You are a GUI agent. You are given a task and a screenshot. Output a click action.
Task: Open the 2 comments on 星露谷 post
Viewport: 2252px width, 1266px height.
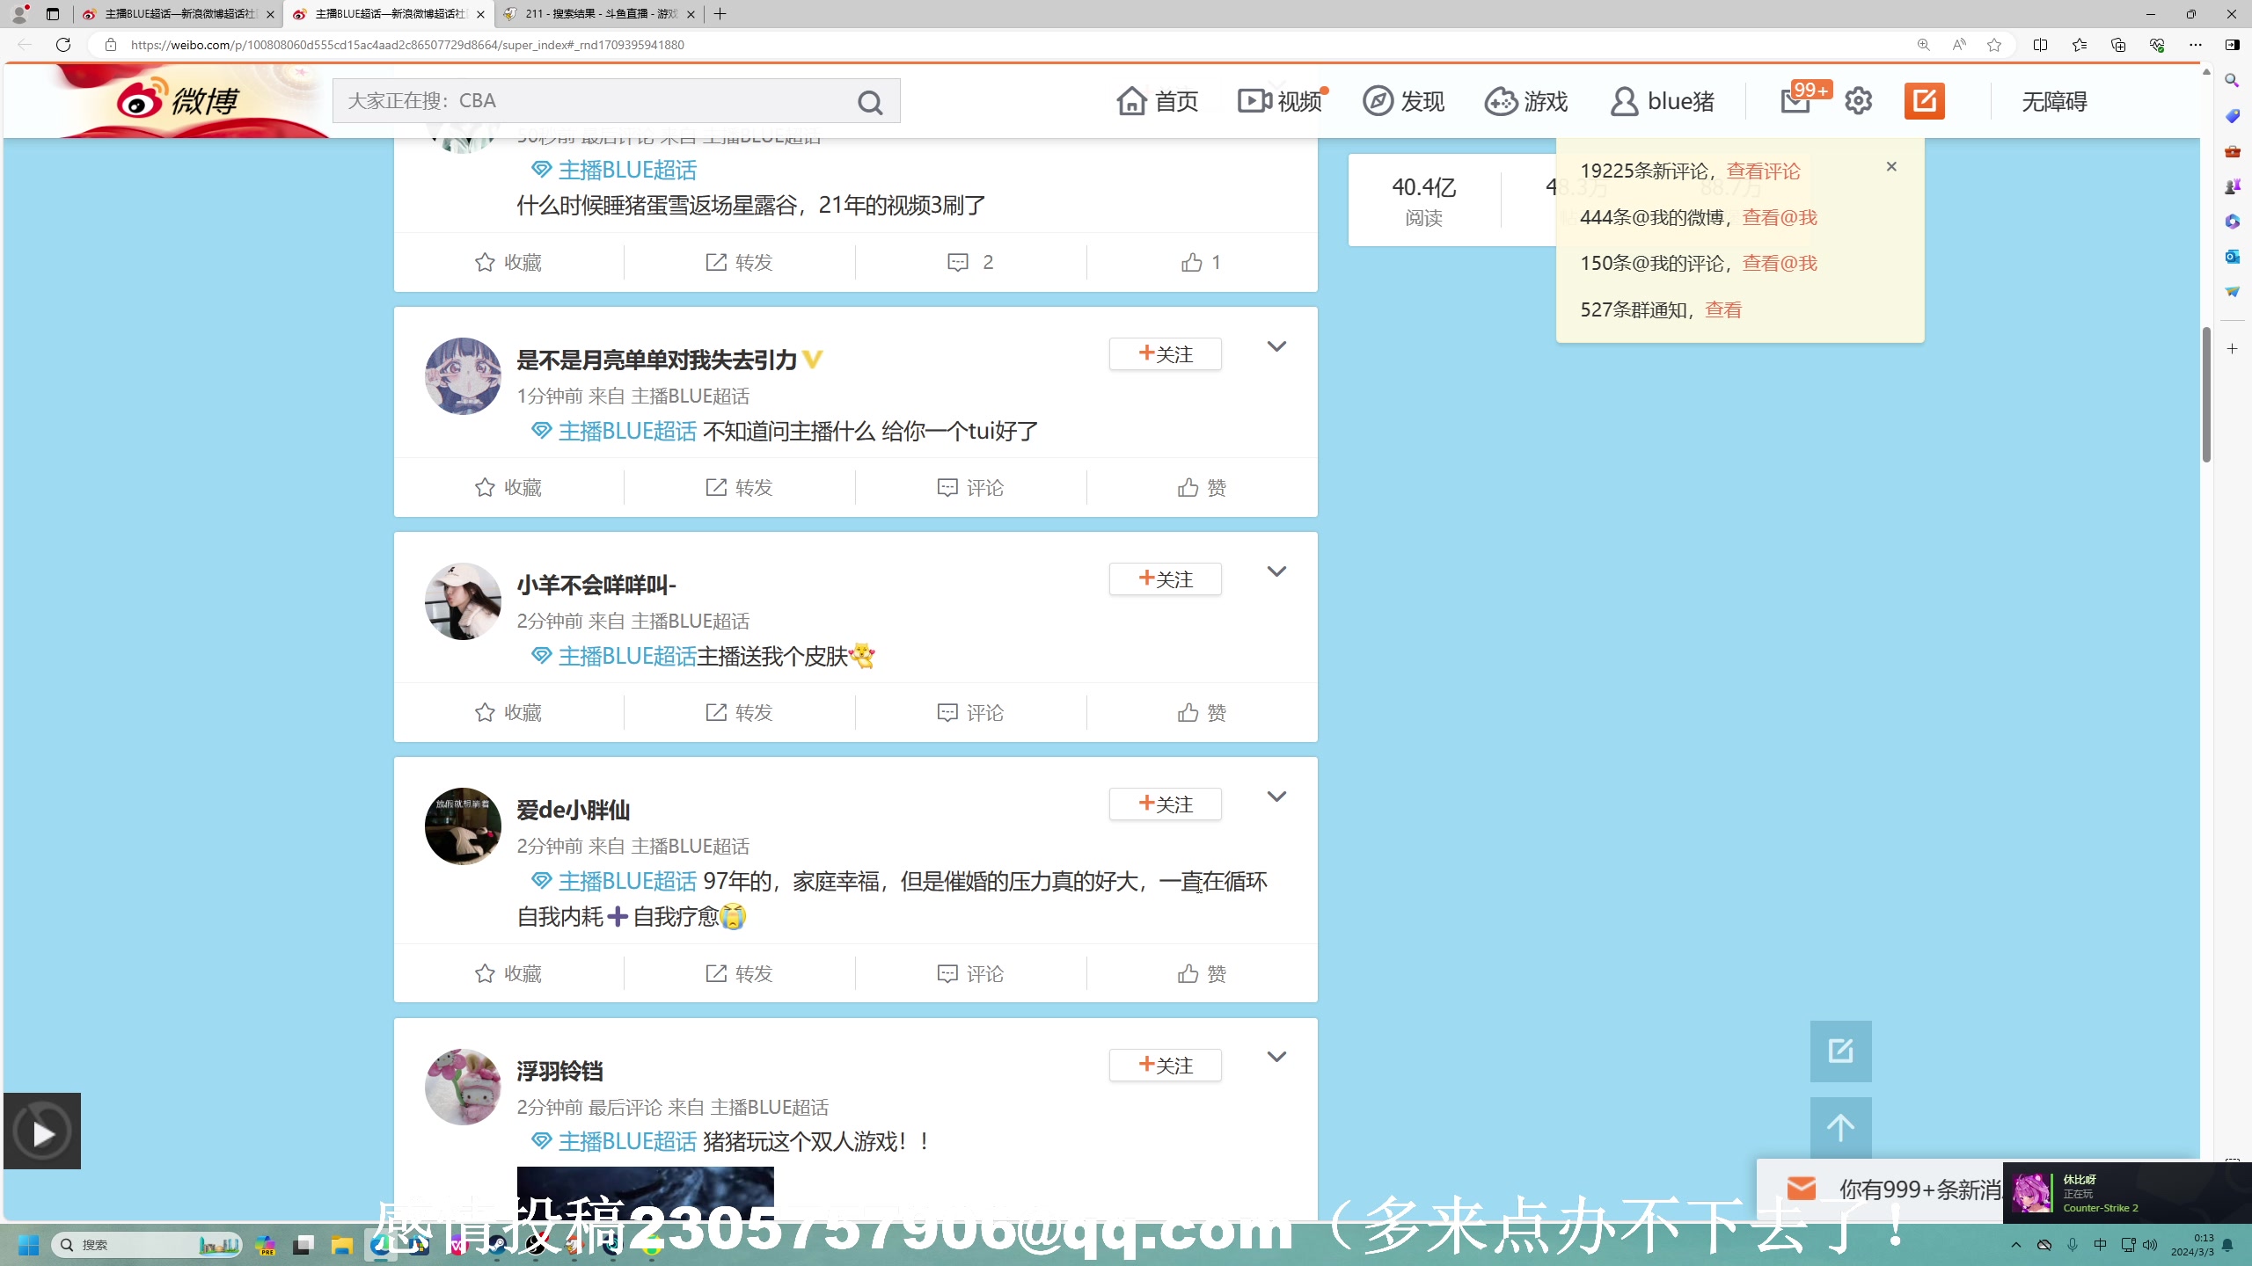point(970,262)
